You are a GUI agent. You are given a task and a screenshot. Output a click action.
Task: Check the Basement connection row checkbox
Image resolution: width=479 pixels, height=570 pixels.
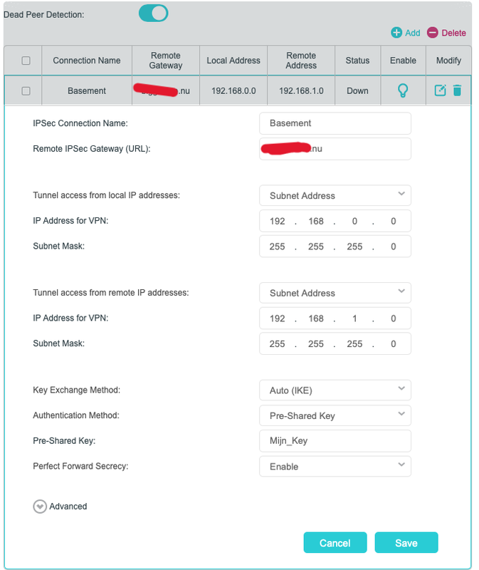coord(26,91)
